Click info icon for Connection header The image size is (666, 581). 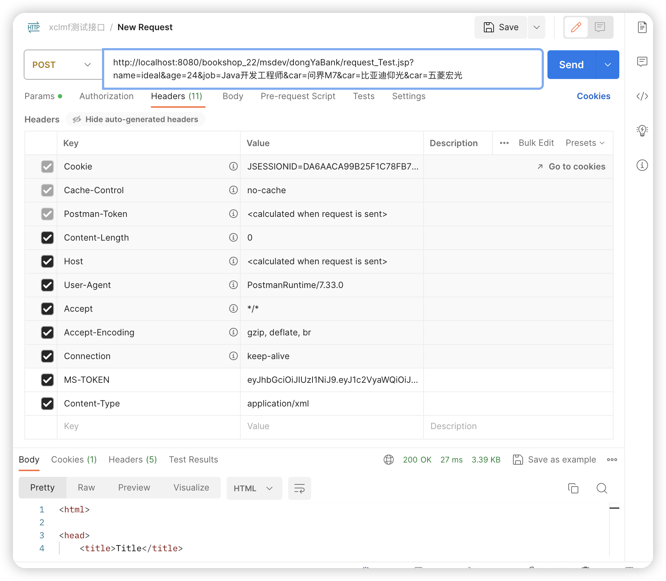pos(233,356)
